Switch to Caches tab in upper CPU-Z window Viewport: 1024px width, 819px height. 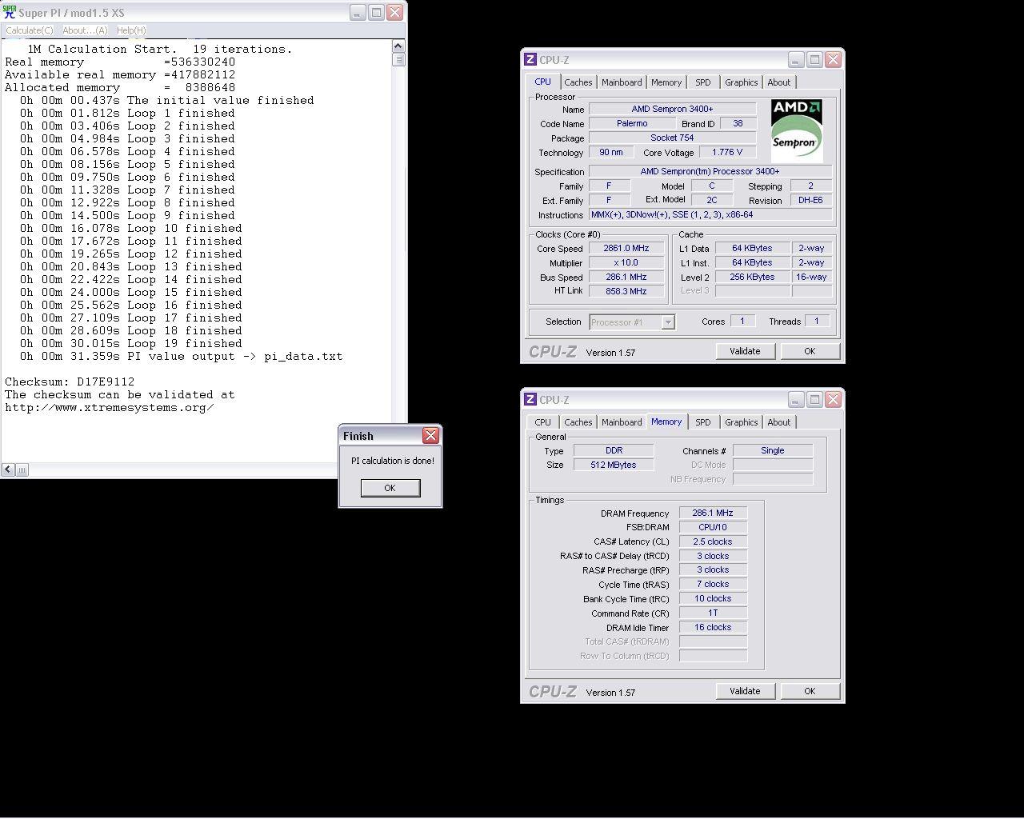pyautogui.click(x=578, y=82)
